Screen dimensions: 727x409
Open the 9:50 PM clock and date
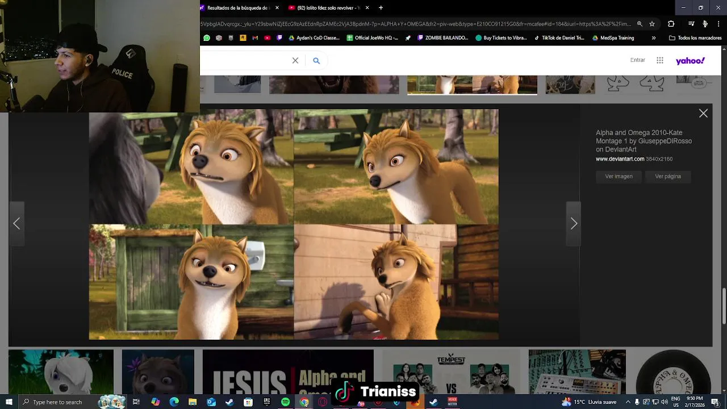695,402
